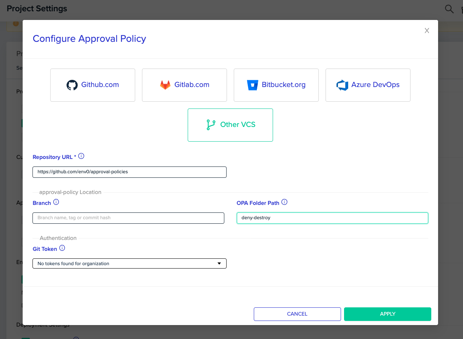The image size is (463, 339).
Task: Click the Repository URL input field
Action: [130, 172]
